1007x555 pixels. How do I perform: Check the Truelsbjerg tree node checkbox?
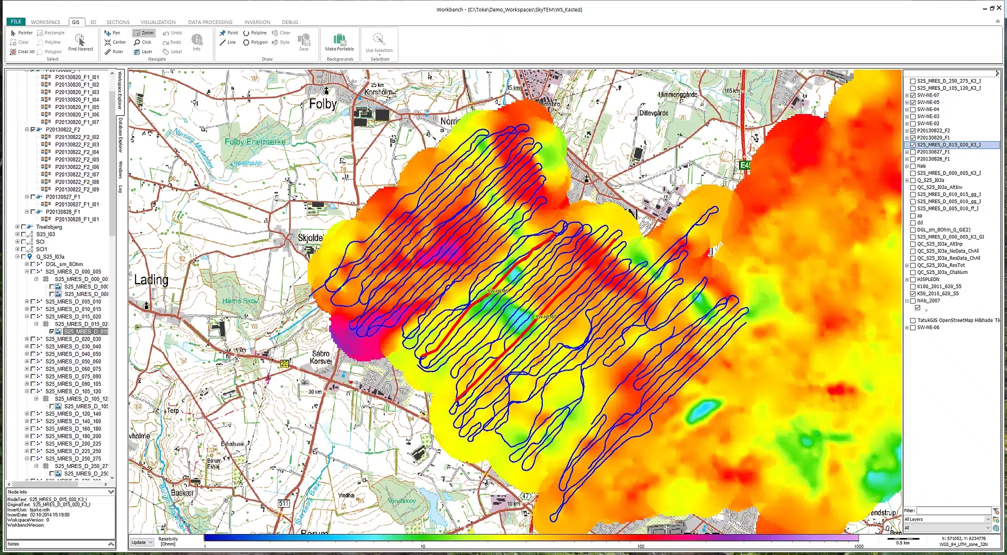23,227
